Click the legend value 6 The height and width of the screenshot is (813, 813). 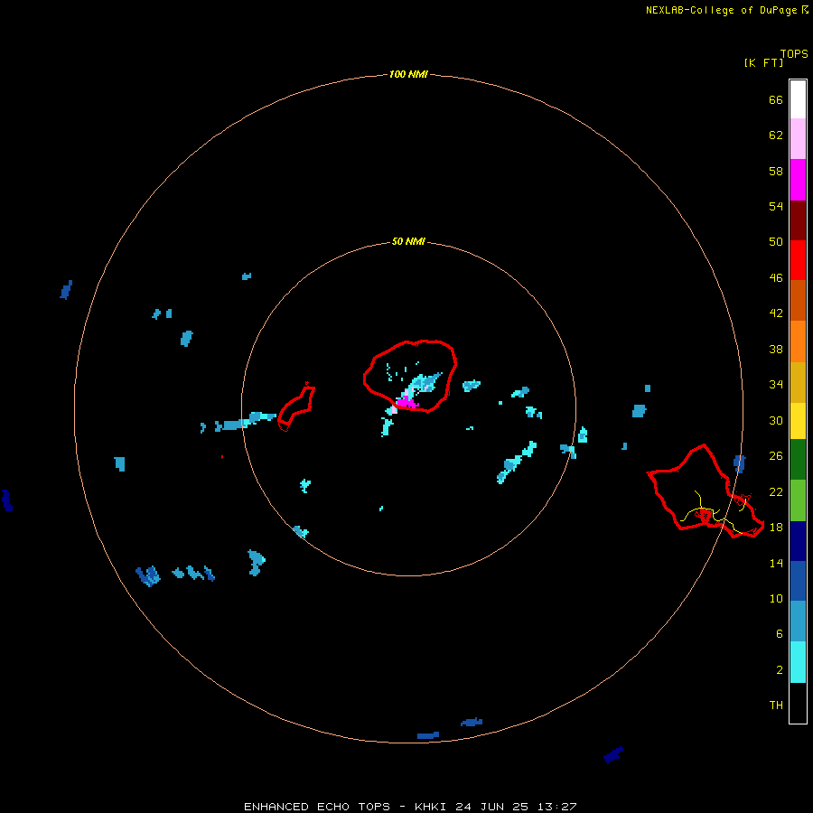(x=780, y=634)
